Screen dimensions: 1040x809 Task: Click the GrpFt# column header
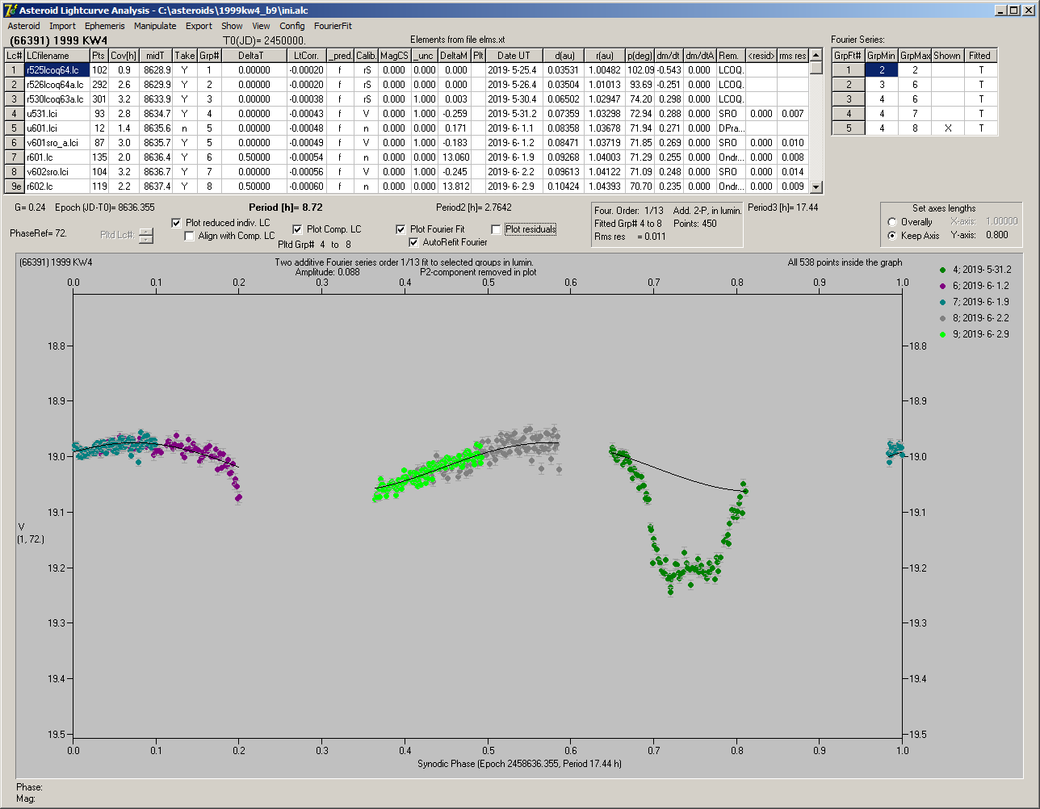point(849,56)
